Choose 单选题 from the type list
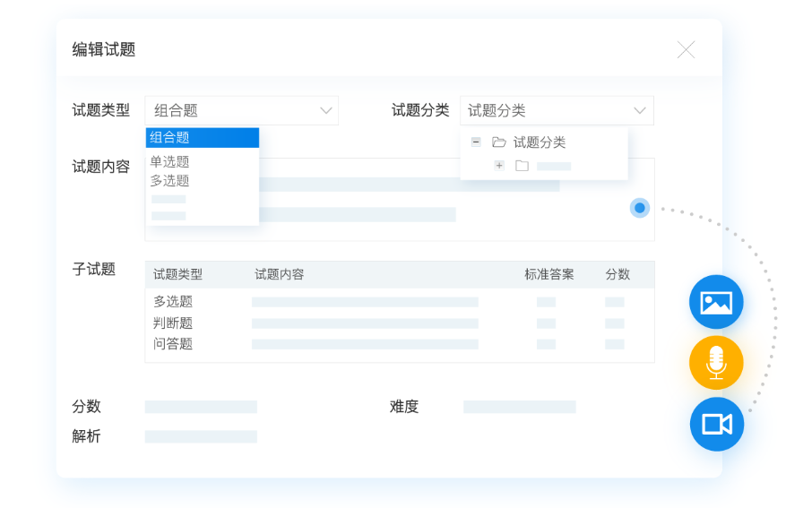 tap(170, 162)
